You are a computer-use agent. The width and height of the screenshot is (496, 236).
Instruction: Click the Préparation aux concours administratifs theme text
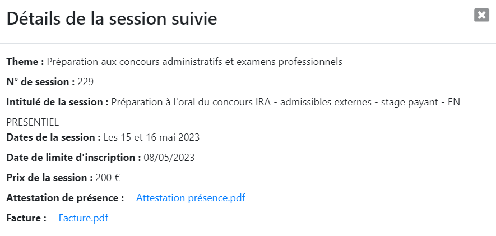pos(194,62)
